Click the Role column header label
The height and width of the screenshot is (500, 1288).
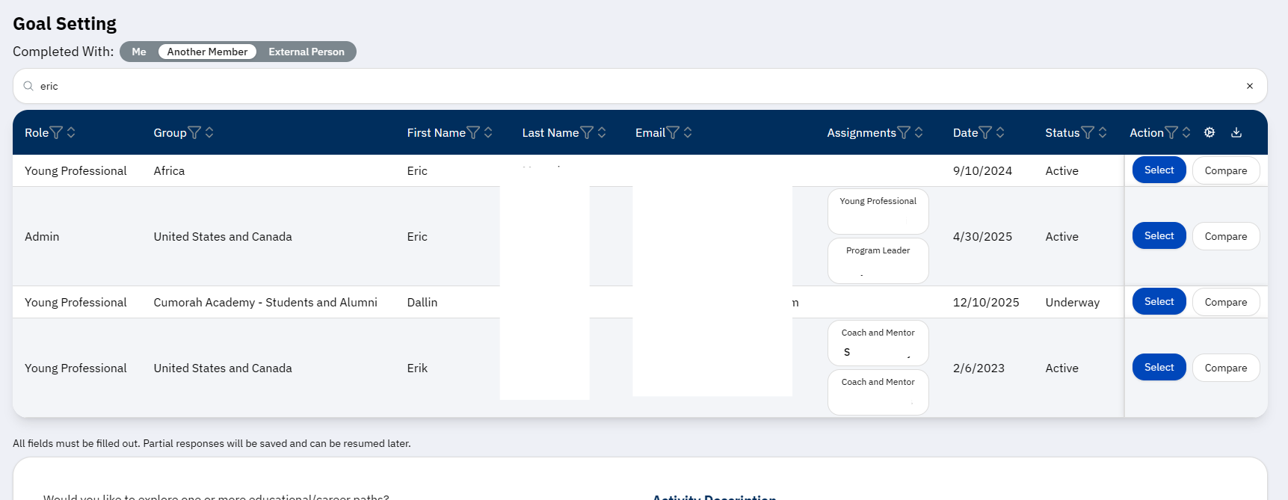click(36, 132)
